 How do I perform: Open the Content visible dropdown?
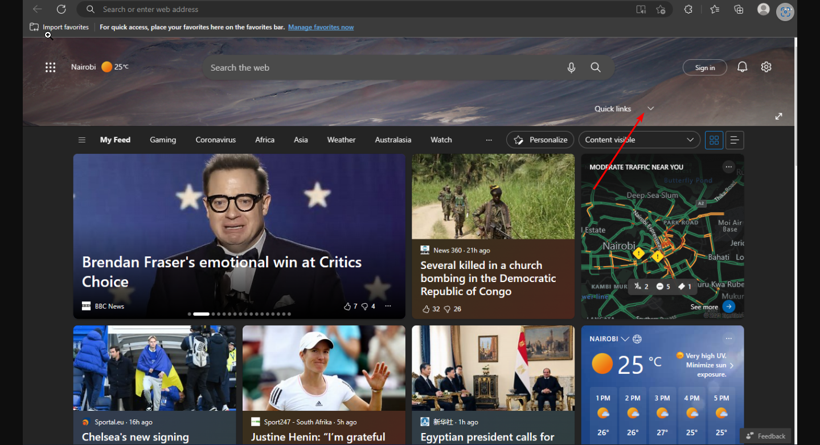coord(639,140)
